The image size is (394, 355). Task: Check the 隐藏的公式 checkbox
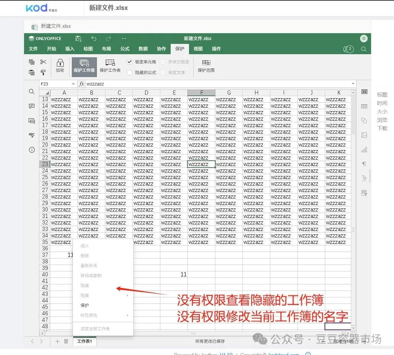pos(129,73)
